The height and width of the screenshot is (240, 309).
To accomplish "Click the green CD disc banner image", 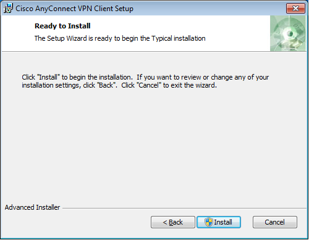I will 288,33.
